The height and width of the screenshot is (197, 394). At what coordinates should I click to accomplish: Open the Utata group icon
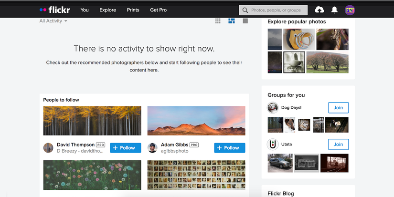(273, 145)
